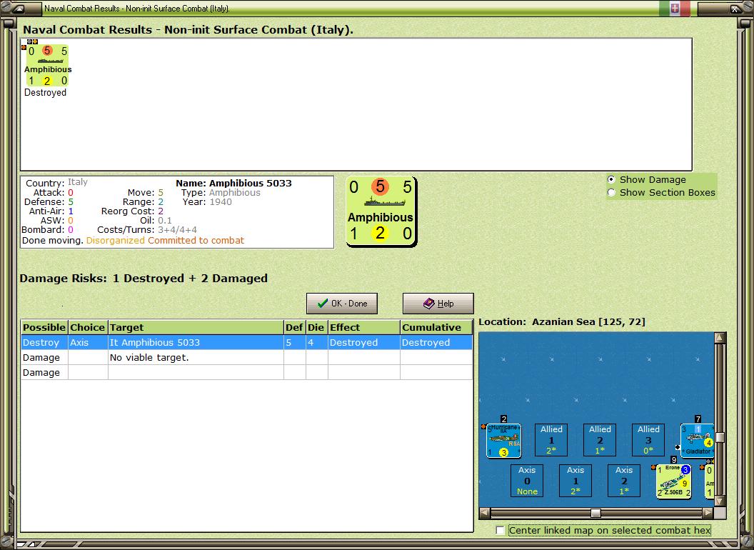Image resolution: width=754 pixels, height=550 pixels.
Task: Click the map vertical scrollbar thumb
Action: point(720,437)
